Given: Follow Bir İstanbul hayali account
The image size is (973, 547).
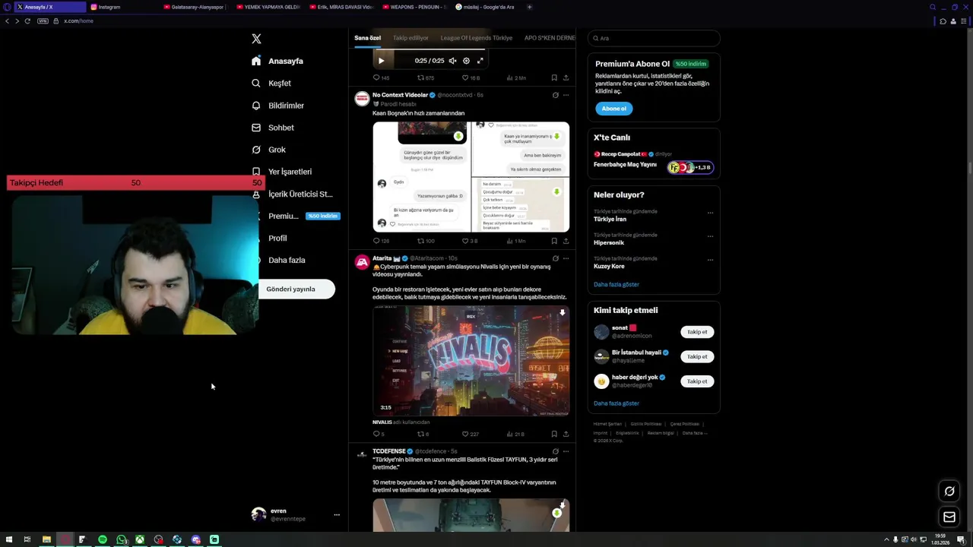Looking at the screenshot, I should pyautogui.click(x=697, y=356).
